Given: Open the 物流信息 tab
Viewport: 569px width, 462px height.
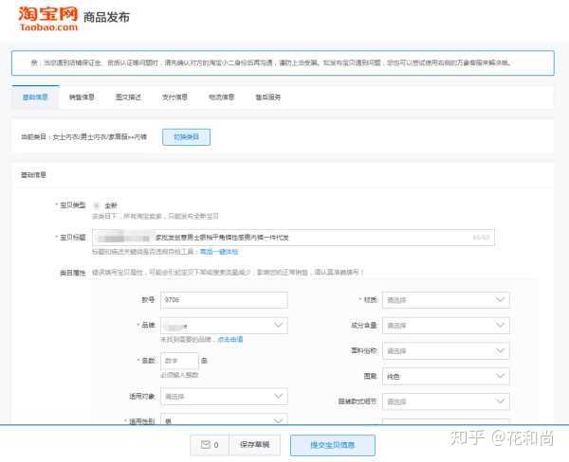Looking at the screenshot, I should pyautogui.click(x=221, y=97).
